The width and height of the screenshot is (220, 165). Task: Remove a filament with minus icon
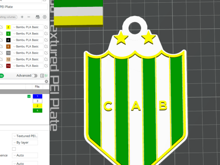pyautogui.click(x=29, y=17)
